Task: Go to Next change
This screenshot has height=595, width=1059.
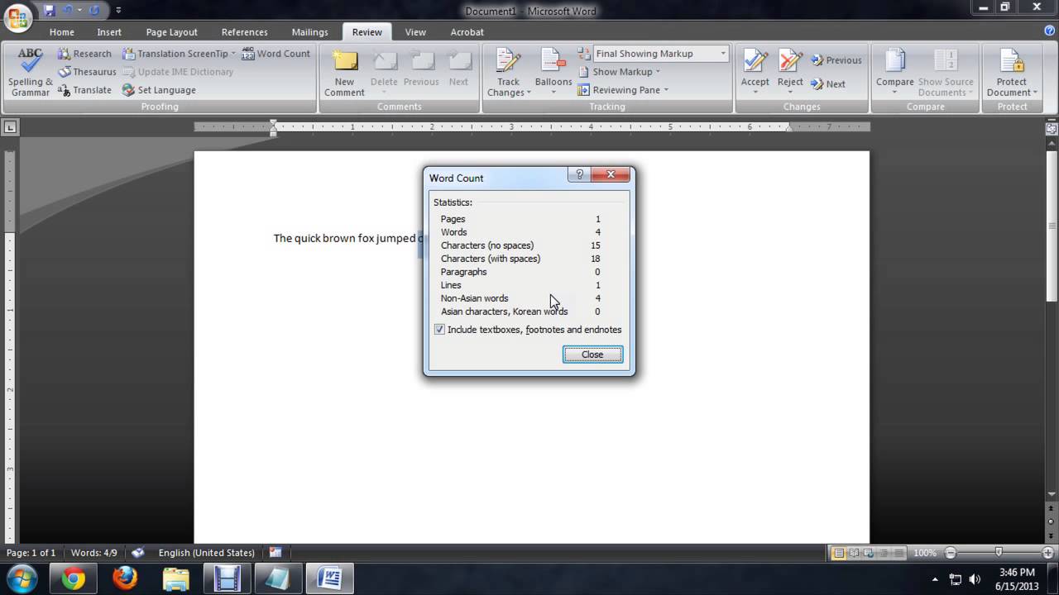Action: (828, 83)
